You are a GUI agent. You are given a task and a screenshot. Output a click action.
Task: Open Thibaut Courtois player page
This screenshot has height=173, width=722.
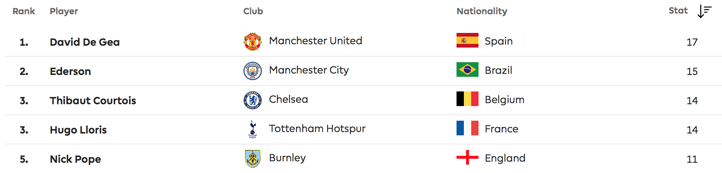tap(93, 101)
